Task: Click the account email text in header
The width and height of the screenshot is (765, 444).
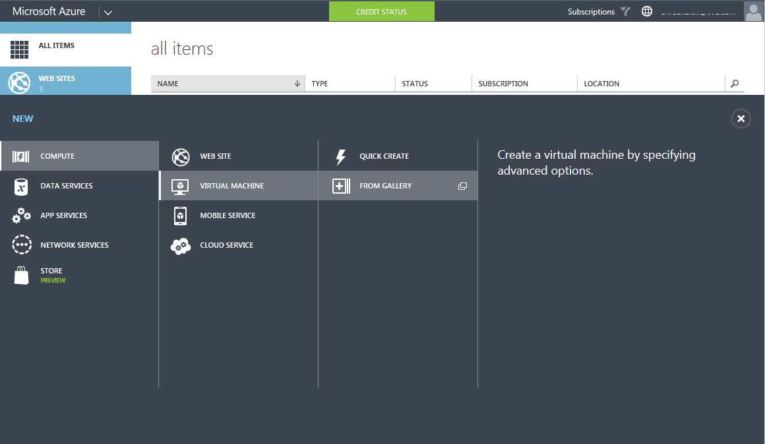Action: point(698,12)
